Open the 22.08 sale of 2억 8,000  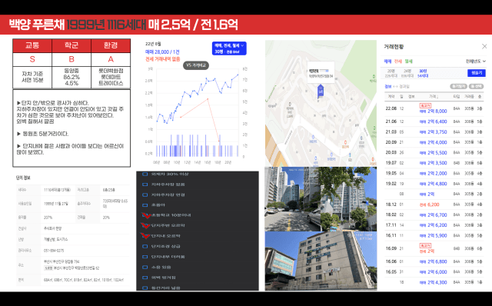pos(434,108)
